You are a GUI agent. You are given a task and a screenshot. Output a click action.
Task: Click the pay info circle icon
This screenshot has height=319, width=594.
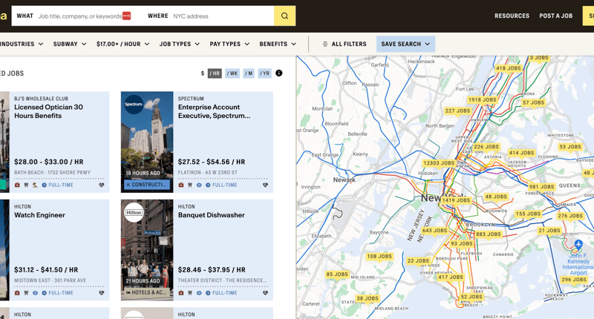(x=279, y=73)
